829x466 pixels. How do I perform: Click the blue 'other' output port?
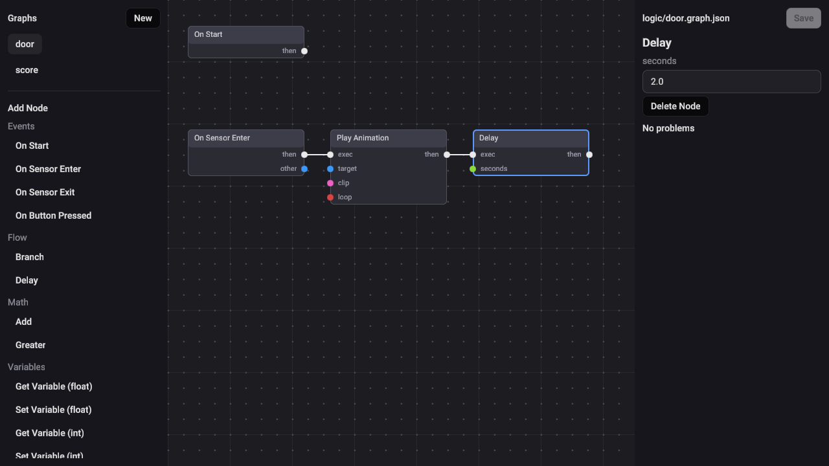[x=304, y=169]
